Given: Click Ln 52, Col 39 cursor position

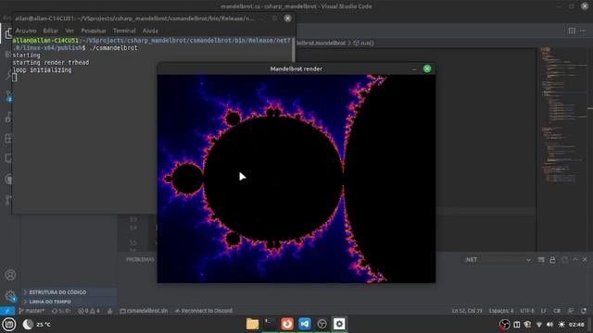Looking at the screenshot, I should coord(467,311).
